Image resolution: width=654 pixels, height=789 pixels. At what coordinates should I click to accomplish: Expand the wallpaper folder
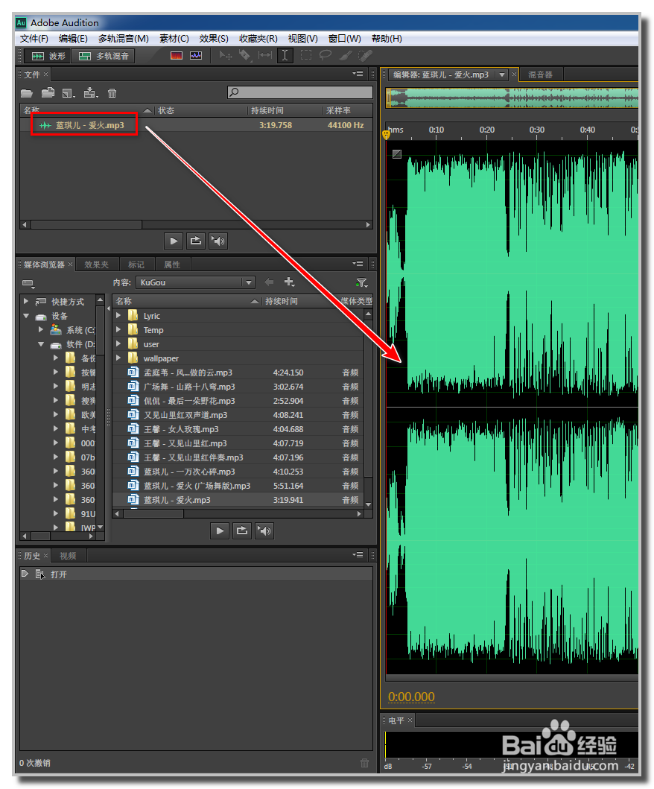click(118, 358)
